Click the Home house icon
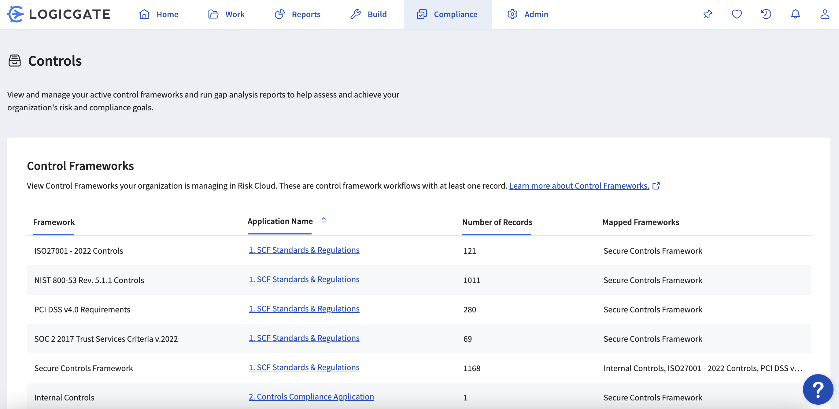This screenshot has width=839, height=409. (x=144, y=14)
